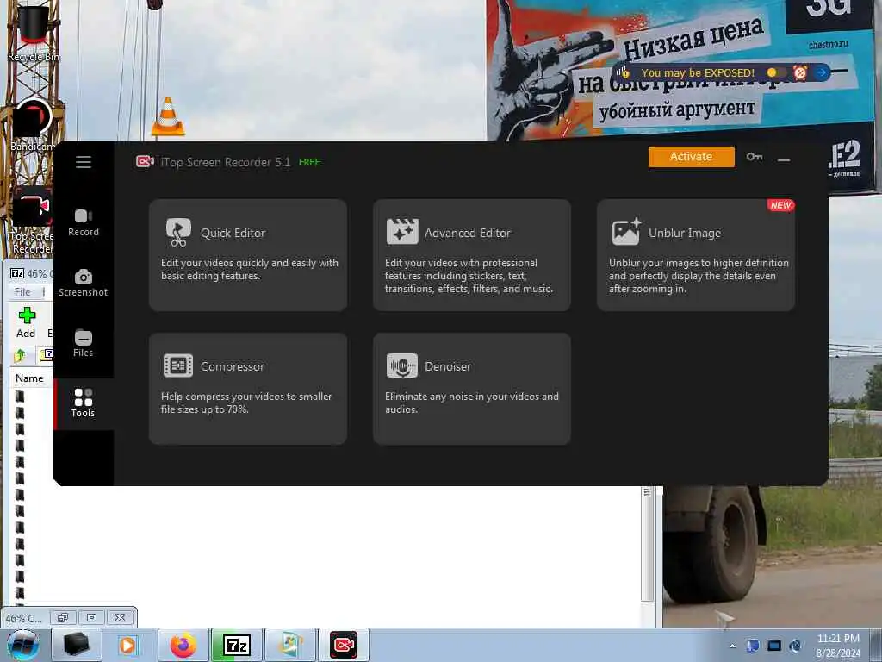This screenshot has width=882, height=662.
Task: Open the Denoiser tool card
Action: pyautogui.click(x=472, y=389)
